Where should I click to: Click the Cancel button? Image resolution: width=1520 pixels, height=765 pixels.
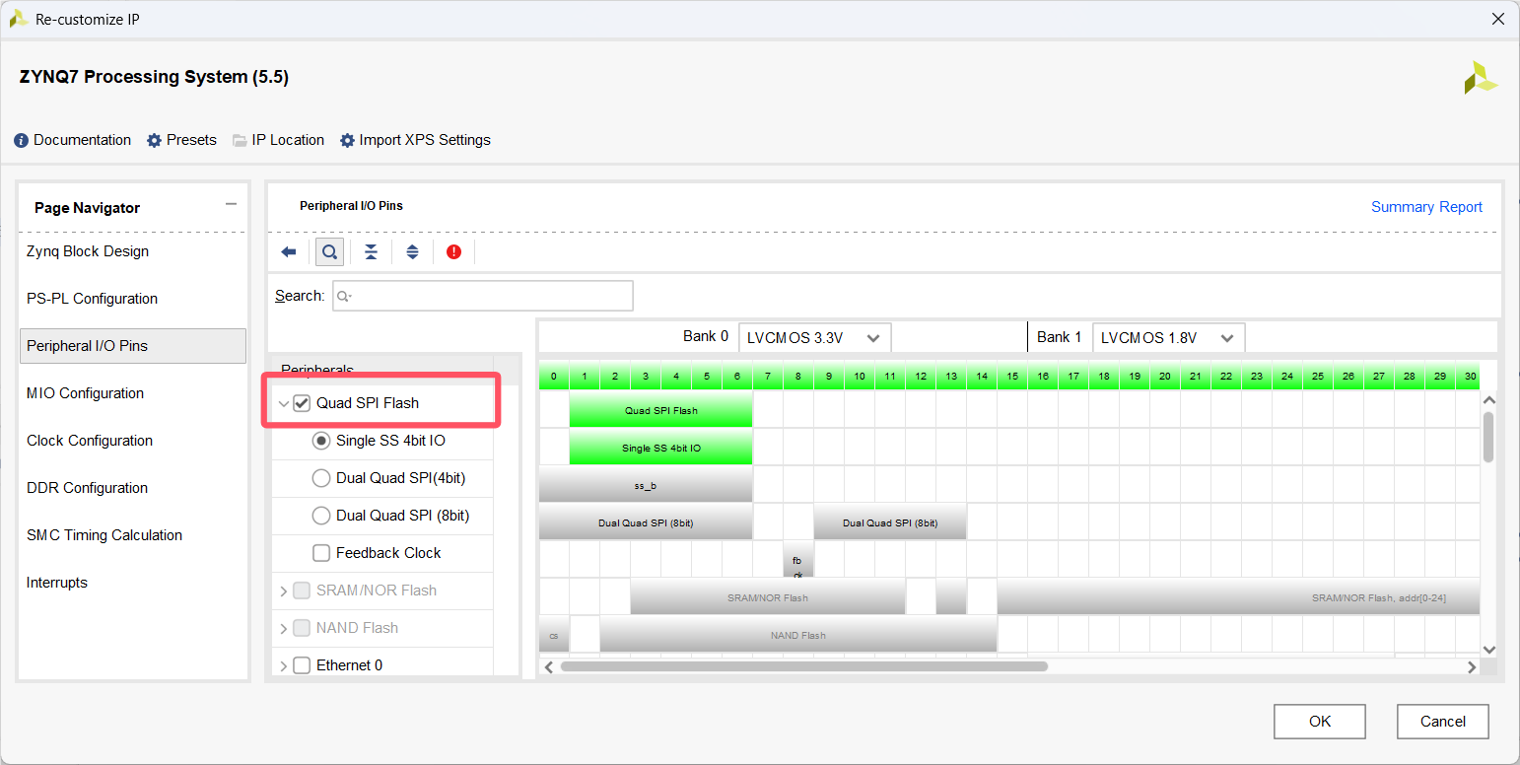[1442, 722]
